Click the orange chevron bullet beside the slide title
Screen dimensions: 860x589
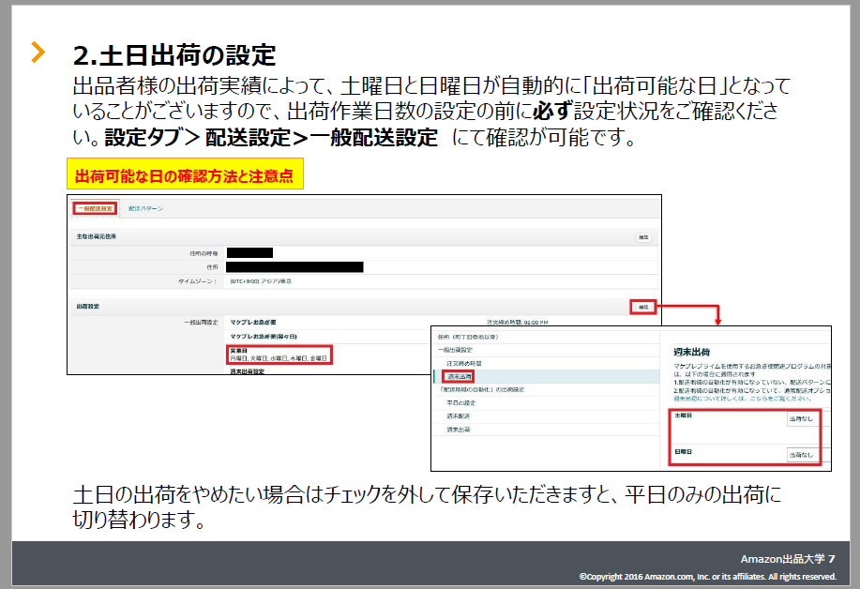[x=38, y=53]
